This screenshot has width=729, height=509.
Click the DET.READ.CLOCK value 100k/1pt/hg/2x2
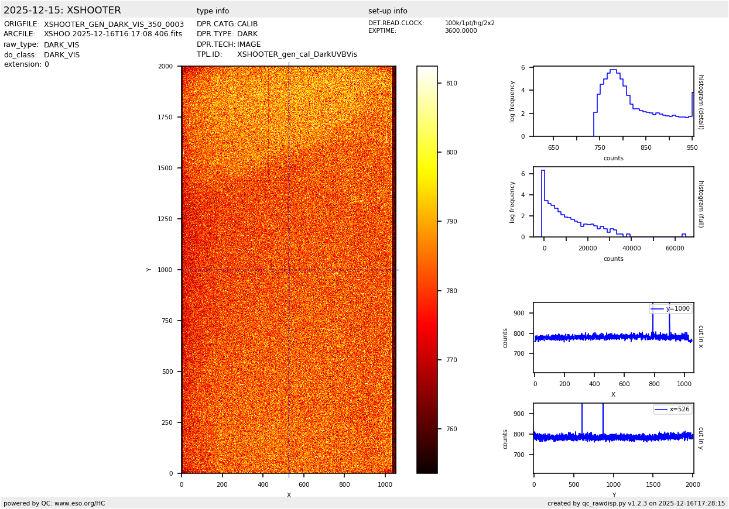coord(470,23)
